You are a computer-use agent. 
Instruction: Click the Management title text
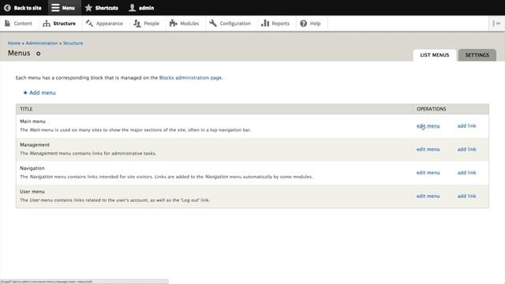pyautogui.click(x=35, y=145)
